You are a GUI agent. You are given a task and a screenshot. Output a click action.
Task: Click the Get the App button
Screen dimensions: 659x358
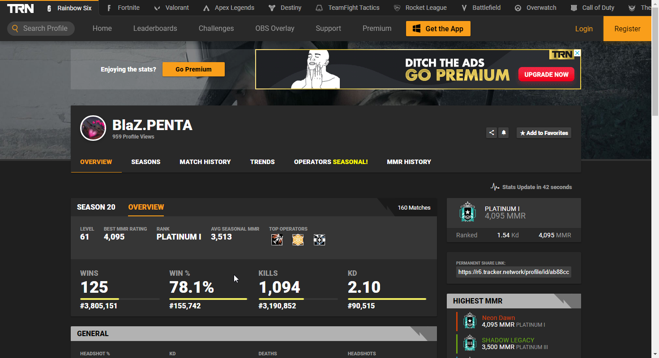pos(438,29)
